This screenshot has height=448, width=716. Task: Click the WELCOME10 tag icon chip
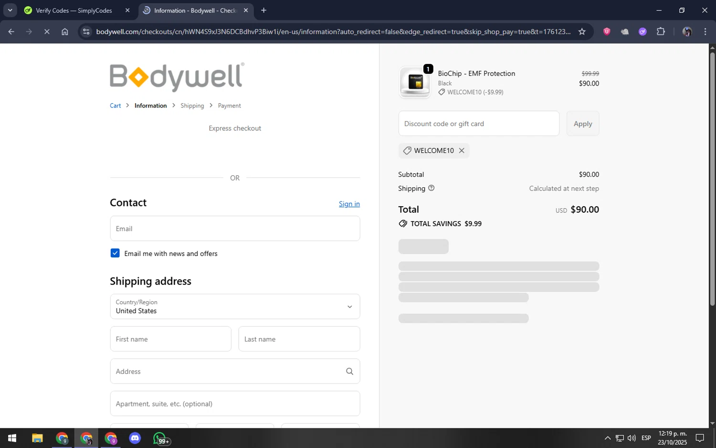[407, 150]
